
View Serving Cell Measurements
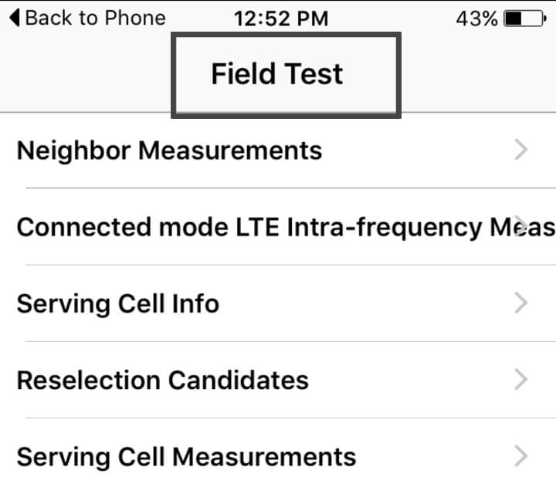(x=186, y=457)
